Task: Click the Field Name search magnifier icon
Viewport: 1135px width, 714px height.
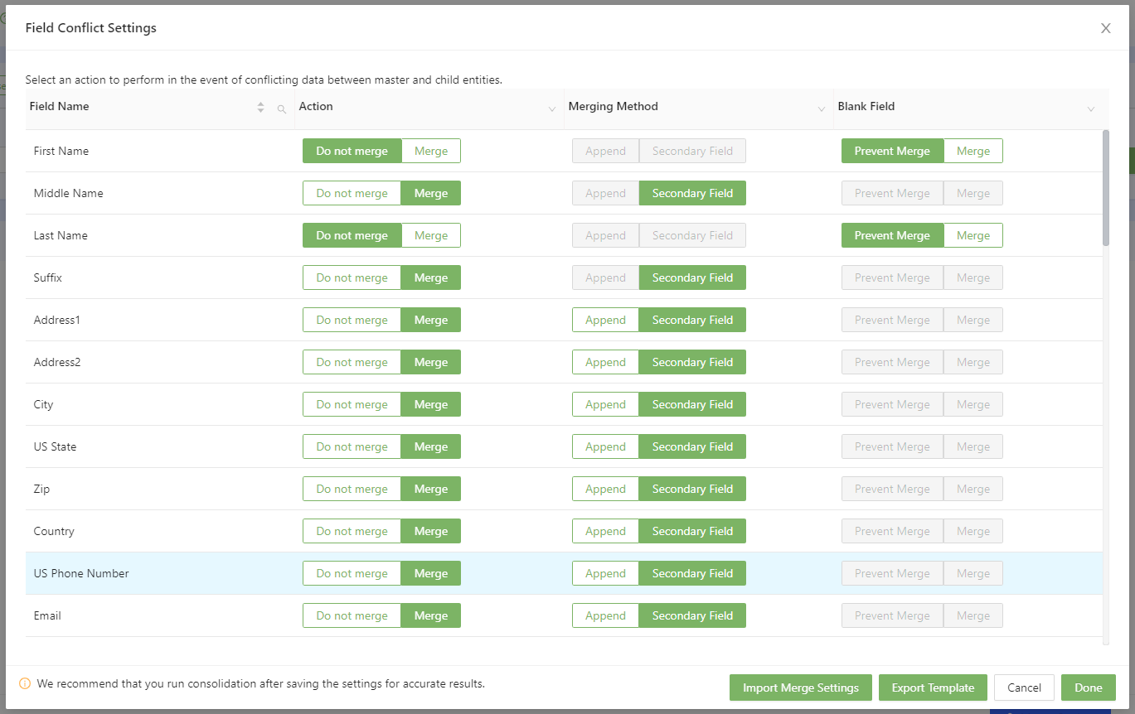Action: click(282, 109)
